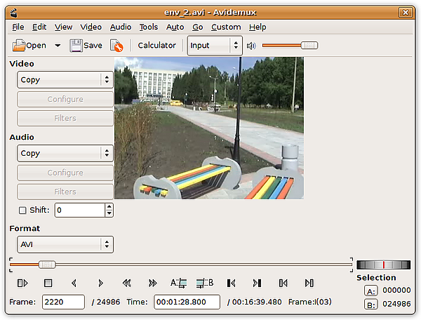Step back to the previous frame

point(74,283)
